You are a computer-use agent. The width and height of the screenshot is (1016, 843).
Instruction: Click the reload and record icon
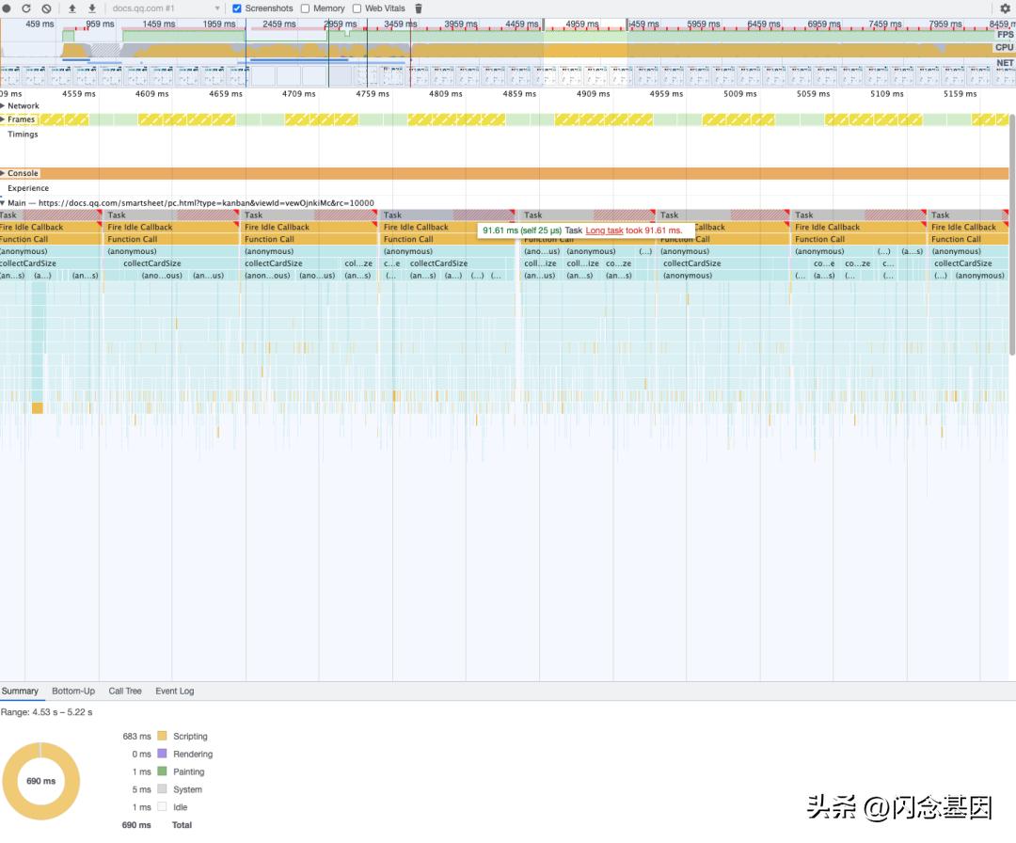click(26, 8)
